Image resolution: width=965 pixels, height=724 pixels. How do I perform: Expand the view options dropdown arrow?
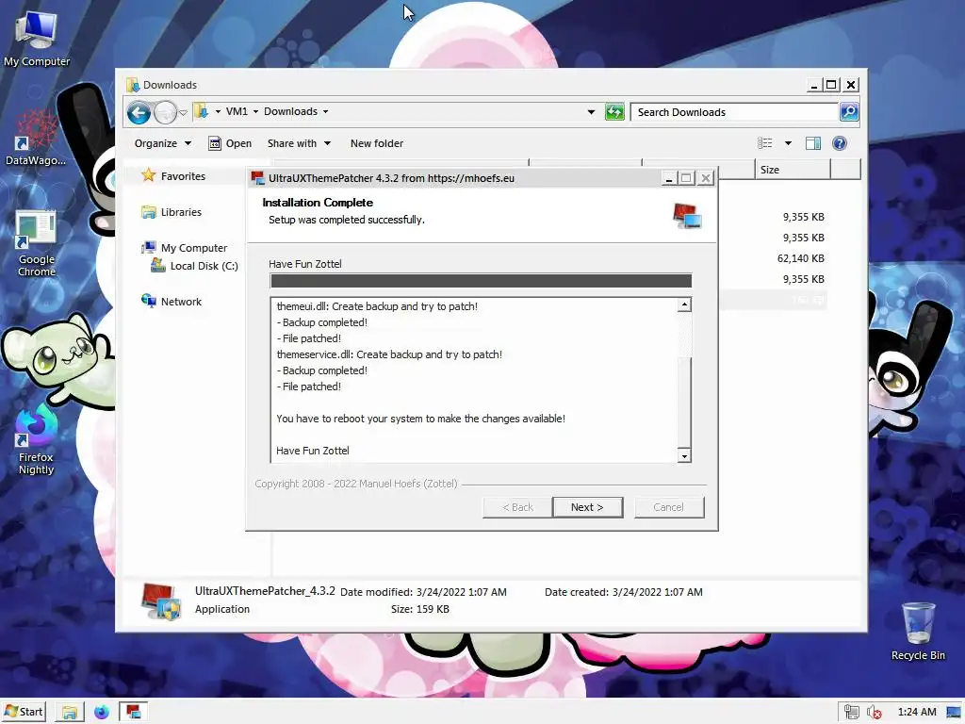click(788, 143)
